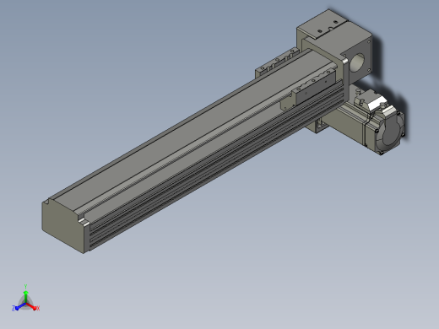The width and height of the screenshot is (439, 329).
Task: Click the red X axis arrow on the triad
Action: pyautogui.click(x=32, y=307)
